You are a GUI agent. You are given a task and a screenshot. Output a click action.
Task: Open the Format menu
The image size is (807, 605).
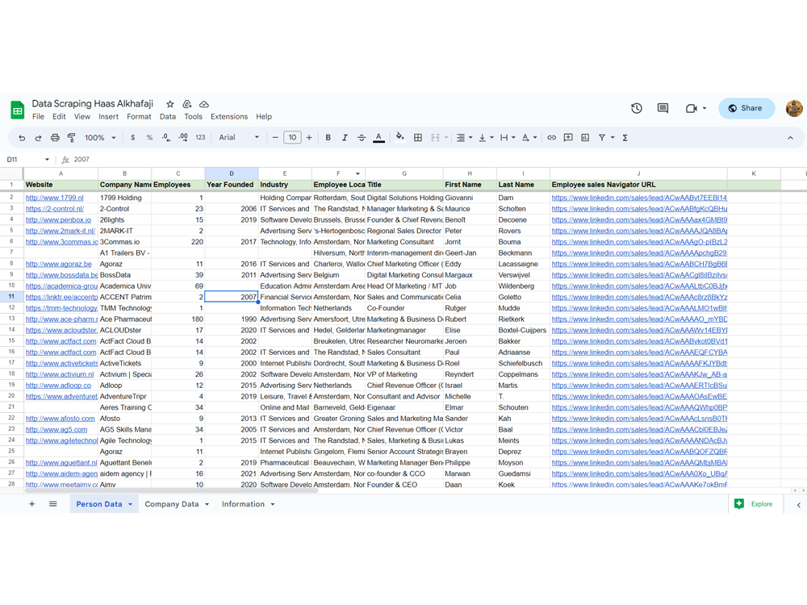[139, 117]
